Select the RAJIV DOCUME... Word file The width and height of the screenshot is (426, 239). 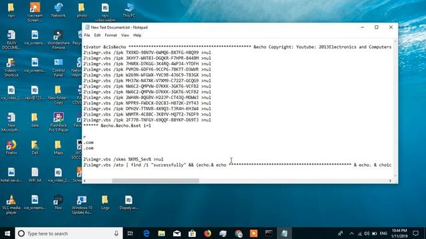tap(11, 40)
